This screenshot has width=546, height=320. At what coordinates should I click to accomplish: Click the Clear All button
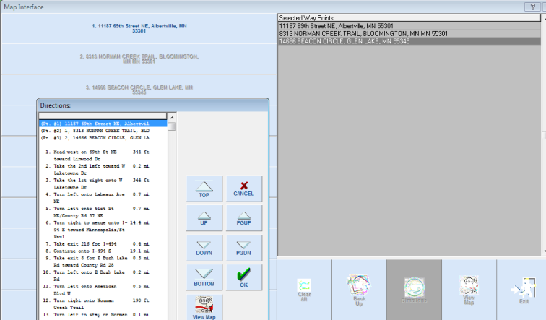304,290
